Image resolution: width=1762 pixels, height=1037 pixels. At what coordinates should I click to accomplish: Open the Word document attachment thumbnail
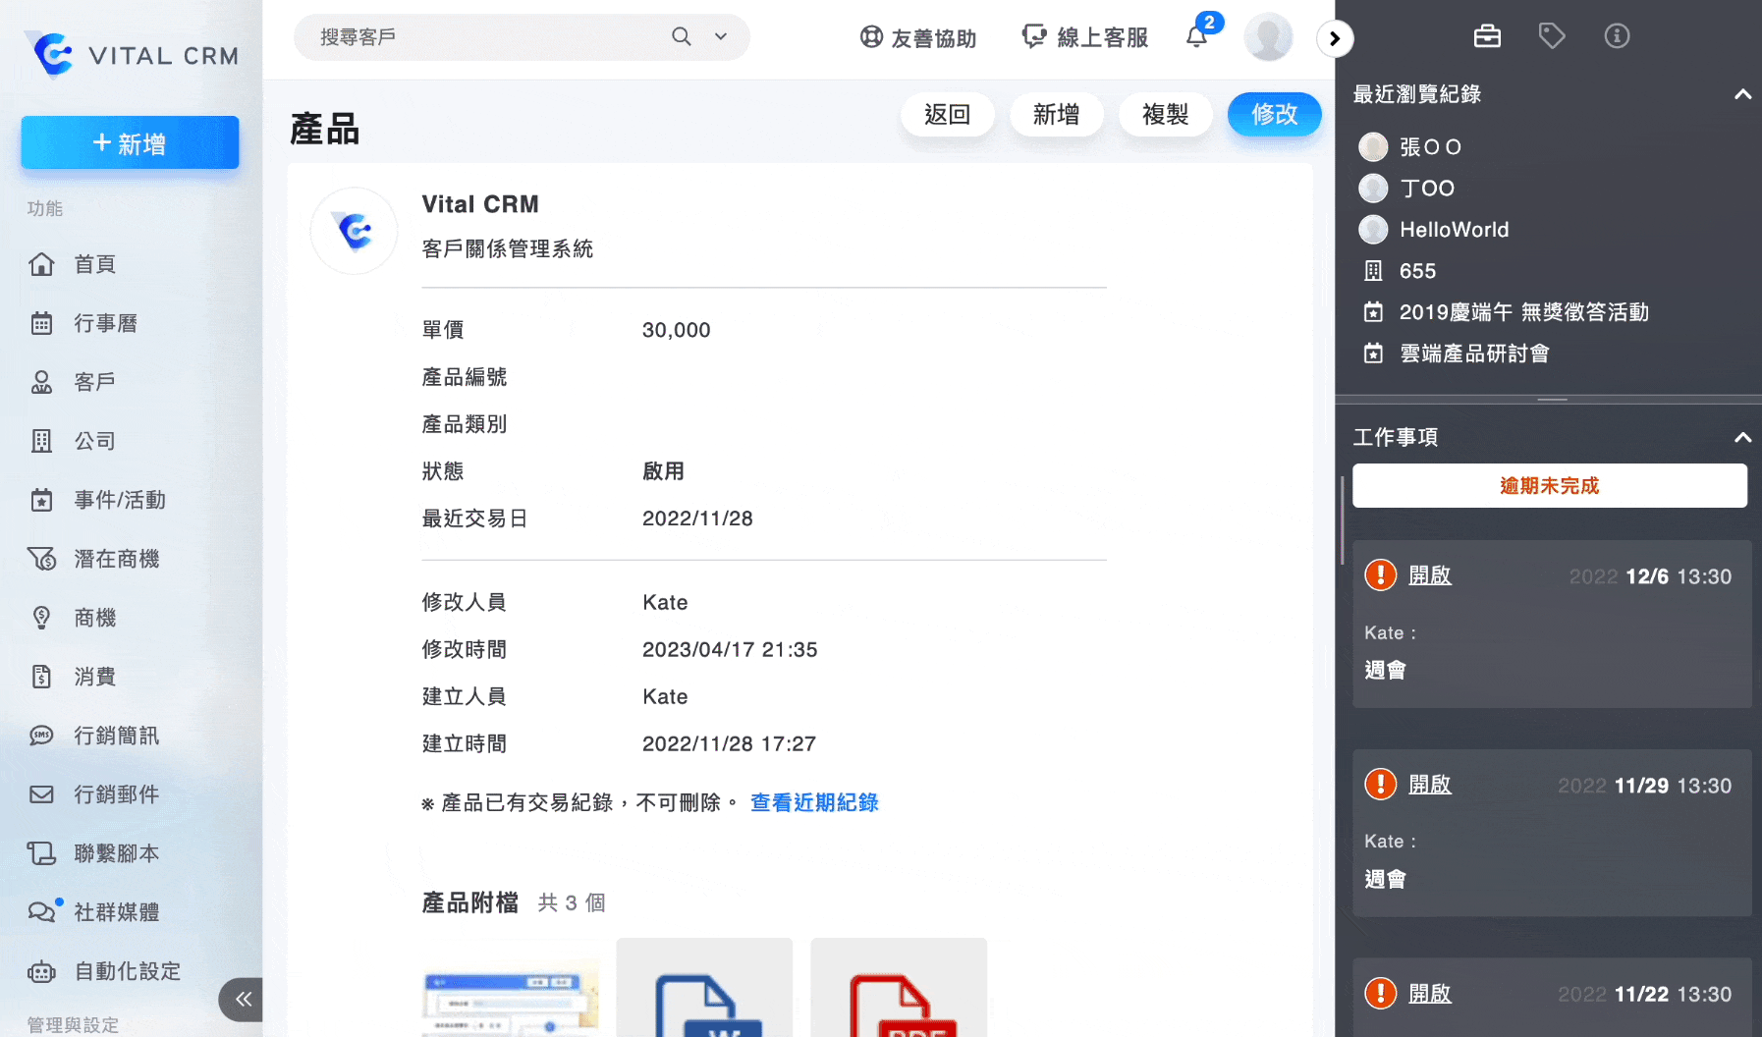[704, 988]
